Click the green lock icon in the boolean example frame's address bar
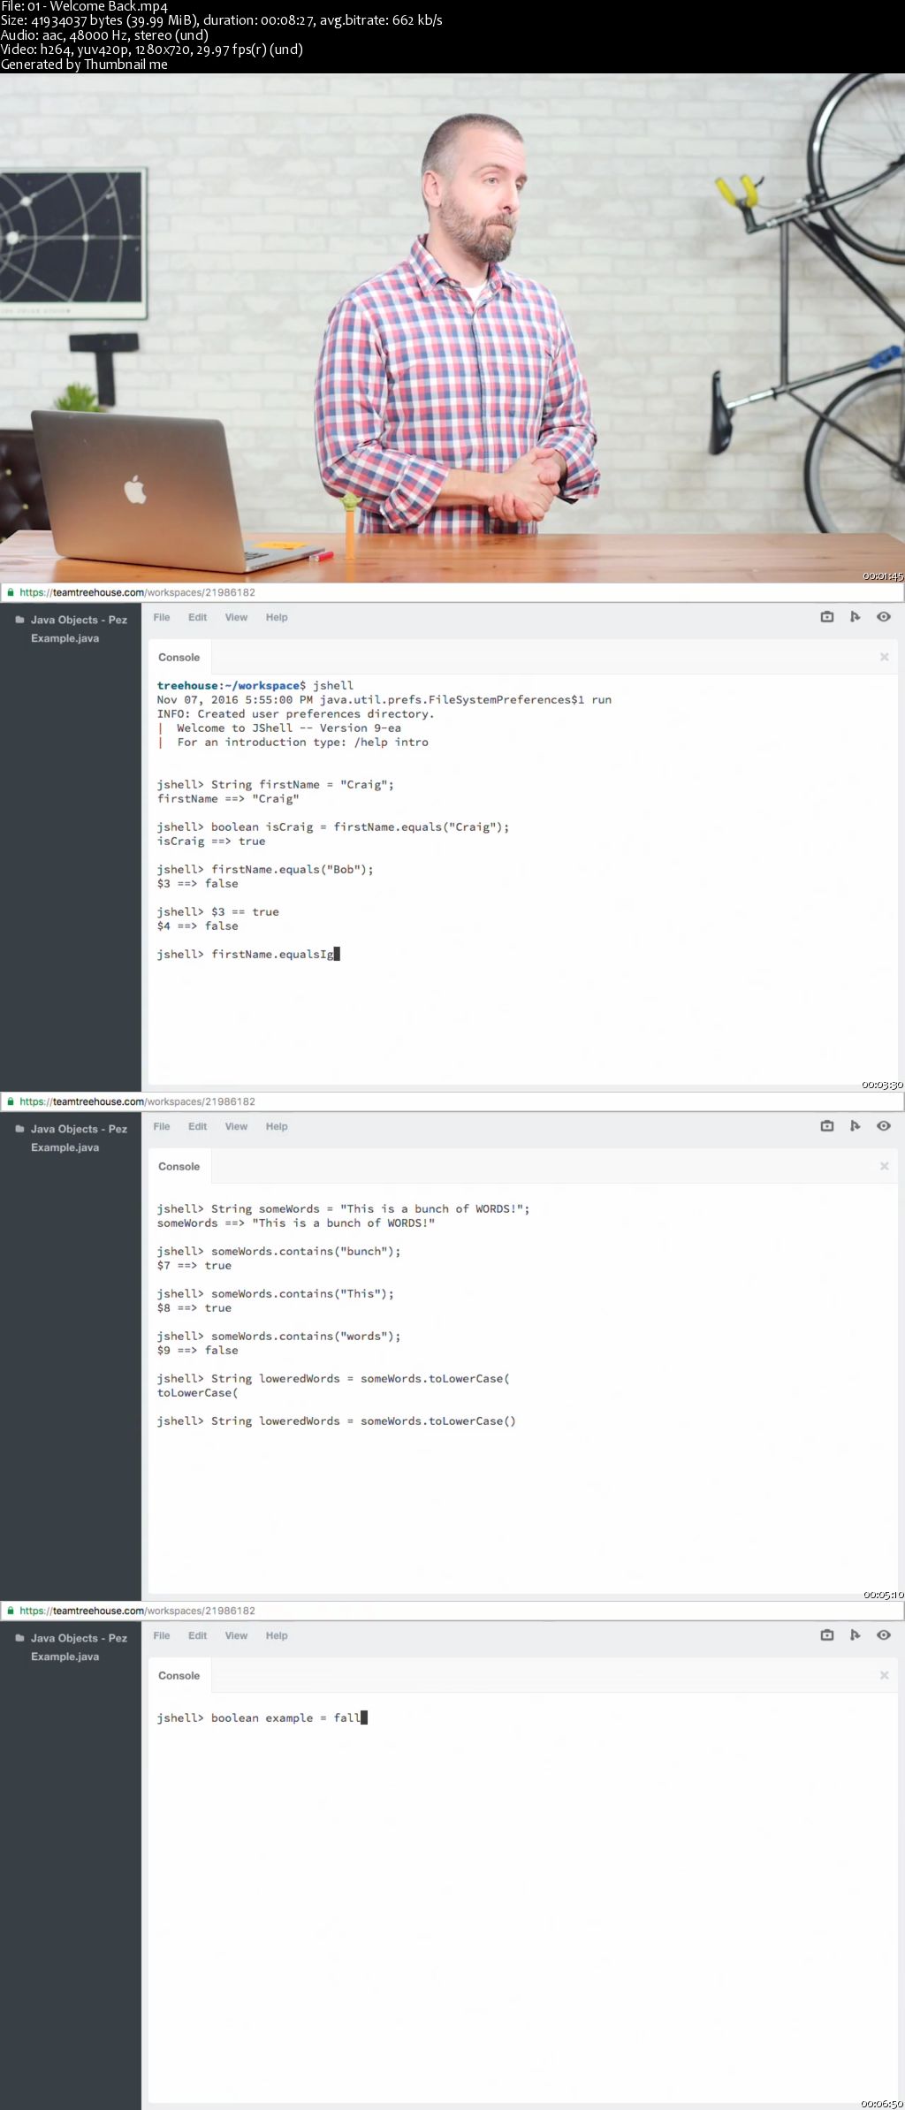 (11, 1611)
